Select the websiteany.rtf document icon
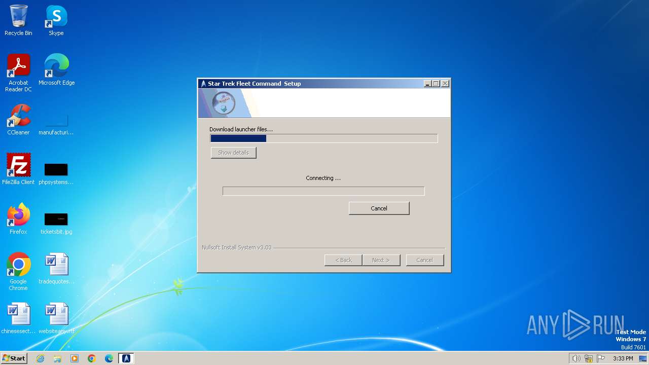Image resolution: width=649 pixels, height=365 pixels. point(56,318)
